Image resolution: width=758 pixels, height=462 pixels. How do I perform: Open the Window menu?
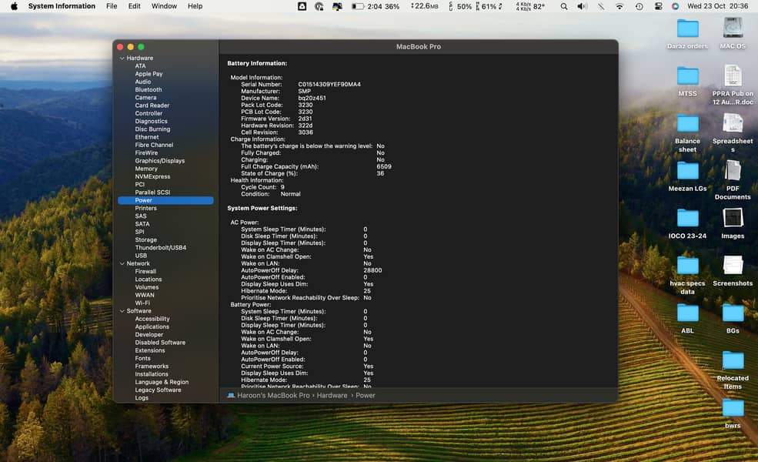click(x=164, y=6)
